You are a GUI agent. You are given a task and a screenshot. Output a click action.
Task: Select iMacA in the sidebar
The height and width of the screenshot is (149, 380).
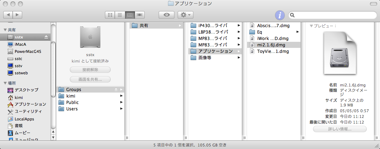(20, 44)
